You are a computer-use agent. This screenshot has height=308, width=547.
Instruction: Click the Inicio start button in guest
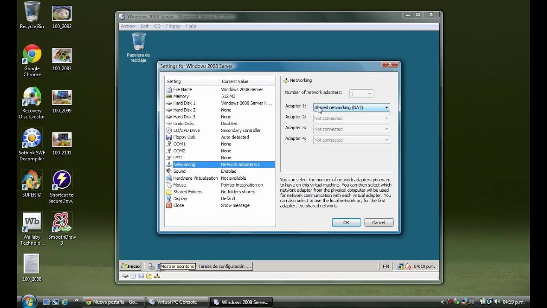(130, 266)
